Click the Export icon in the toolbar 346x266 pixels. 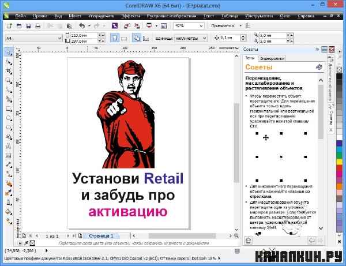(x=137, y=26)
